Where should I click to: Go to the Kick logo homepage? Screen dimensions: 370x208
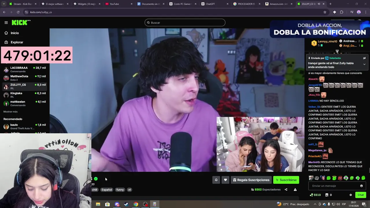click(21, 23)
